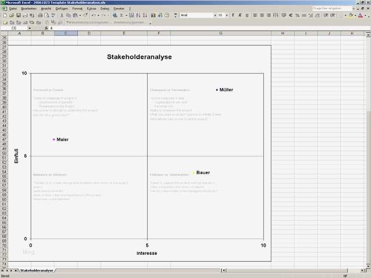
Task: Open the borders dropdown arrow
Action: pos(345,16)
